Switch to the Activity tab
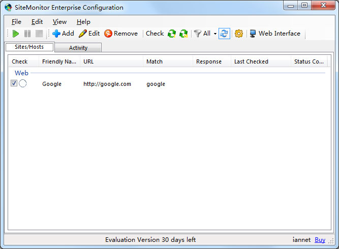This screenshot has height=249, width=339. tap(78, 48)
